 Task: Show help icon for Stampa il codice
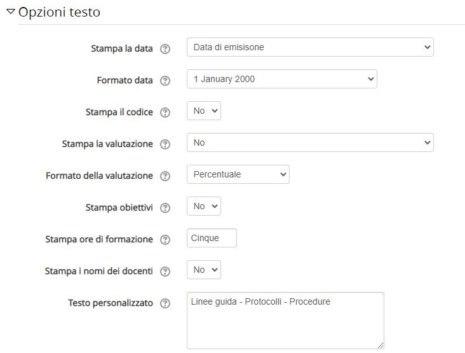165,112
